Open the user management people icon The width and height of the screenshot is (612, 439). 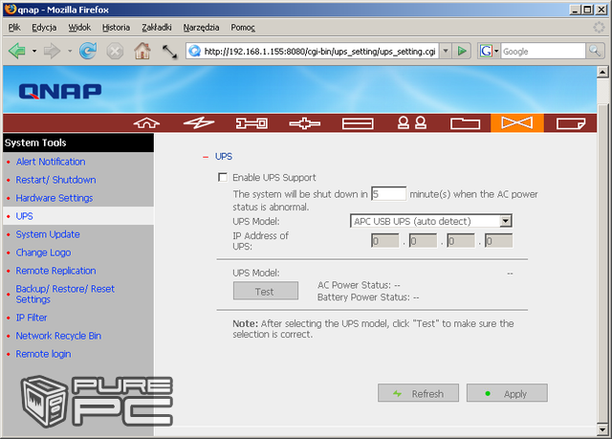click(412, 123)
